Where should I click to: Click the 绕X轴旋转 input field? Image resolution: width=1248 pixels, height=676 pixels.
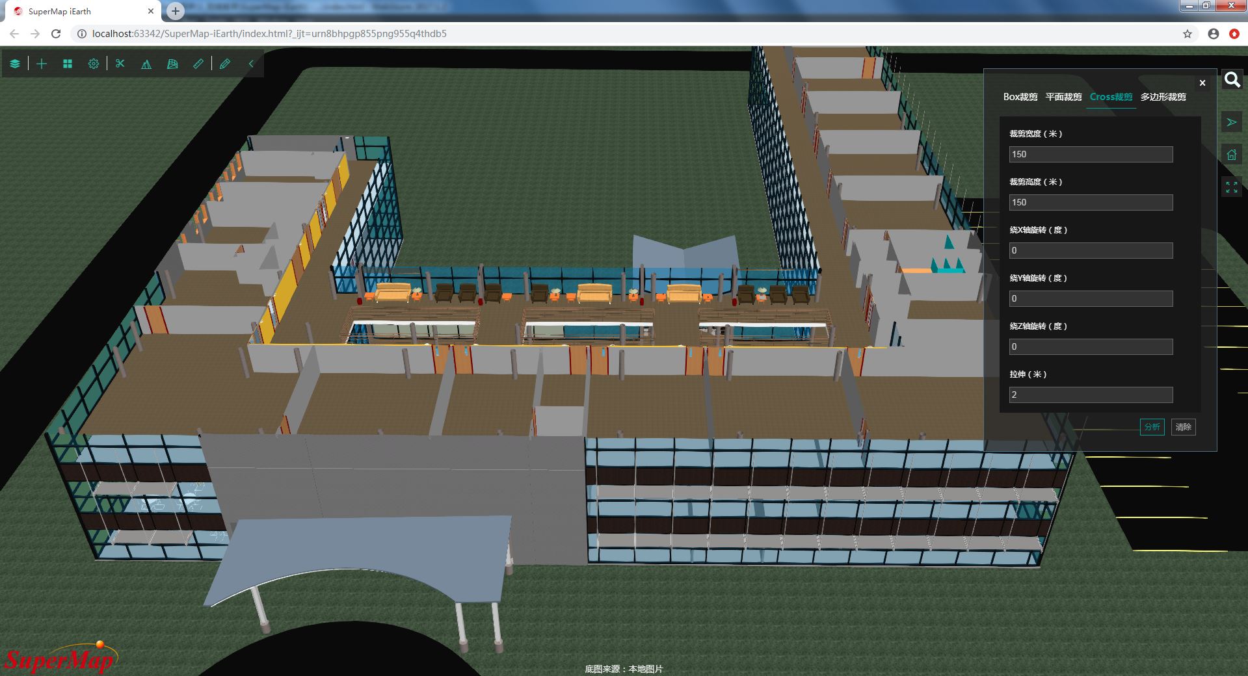point(1091,250)
